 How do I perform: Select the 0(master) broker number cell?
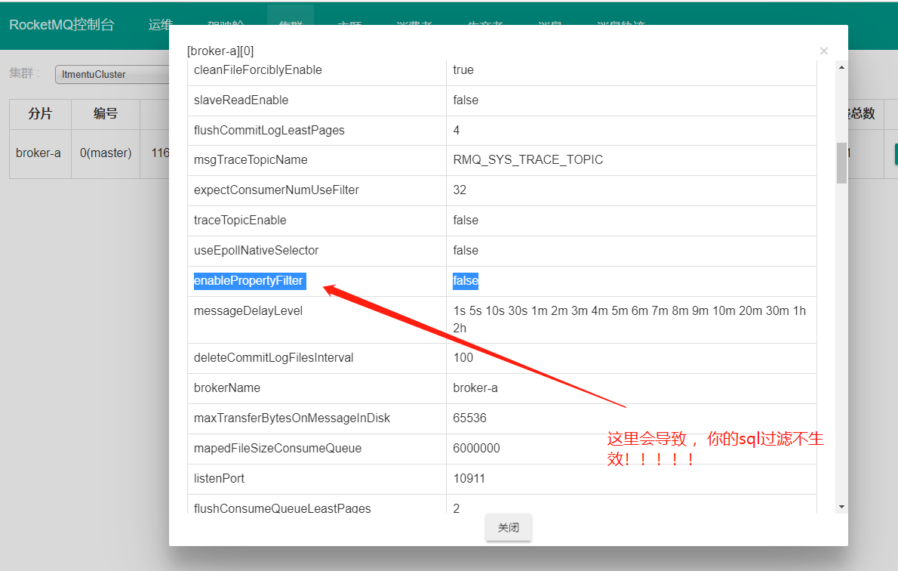105,153
